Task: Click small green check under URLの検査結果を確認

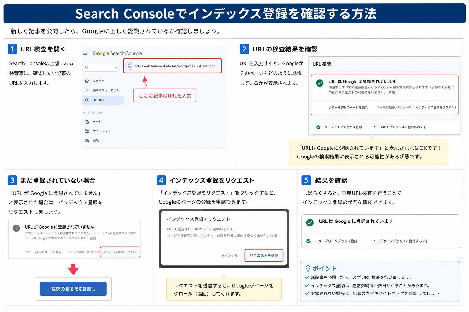Action: [x=318, y=127]
